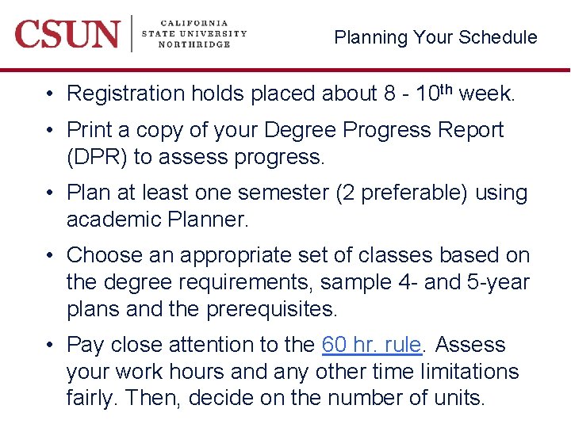Screen dimensions: 571x428
Task: Click the (DPR) abbreviation text
Action: [97, 157]
